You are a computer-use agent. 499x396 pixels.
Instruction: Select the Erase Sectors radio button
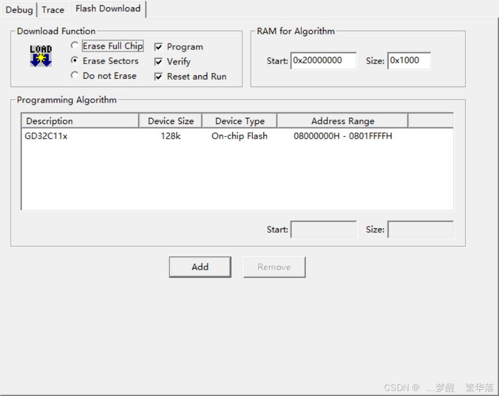point(75,61)
